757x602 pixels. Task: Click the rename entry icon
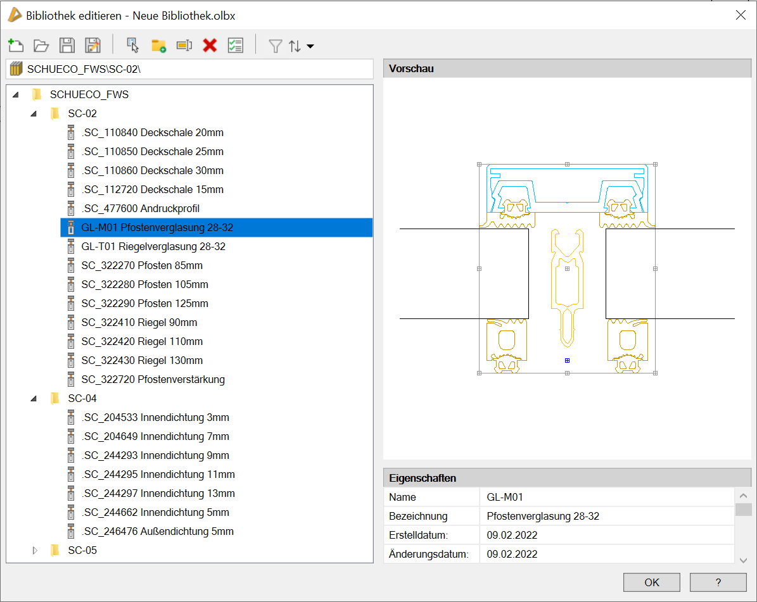(x=184, y=46)
